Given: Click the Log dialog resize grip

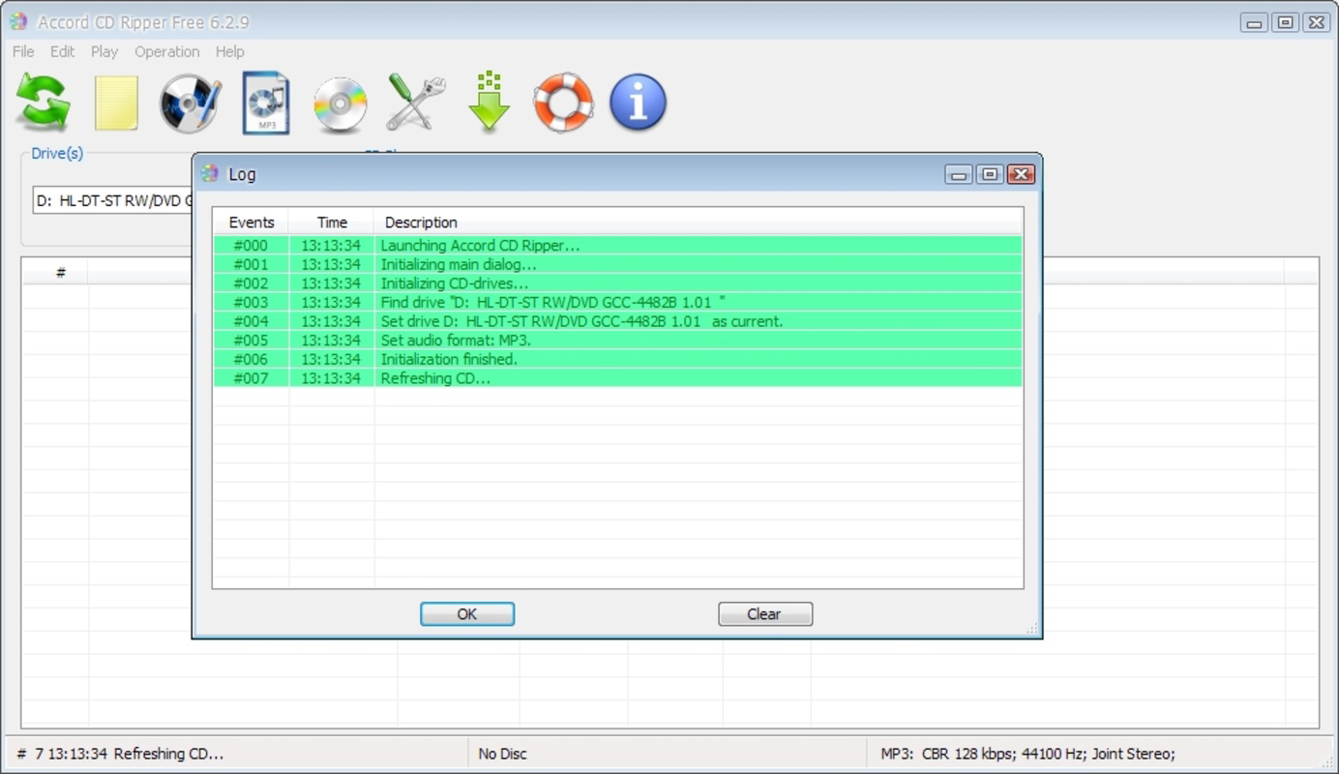Looking at the screenshot, I should 1032,629.
